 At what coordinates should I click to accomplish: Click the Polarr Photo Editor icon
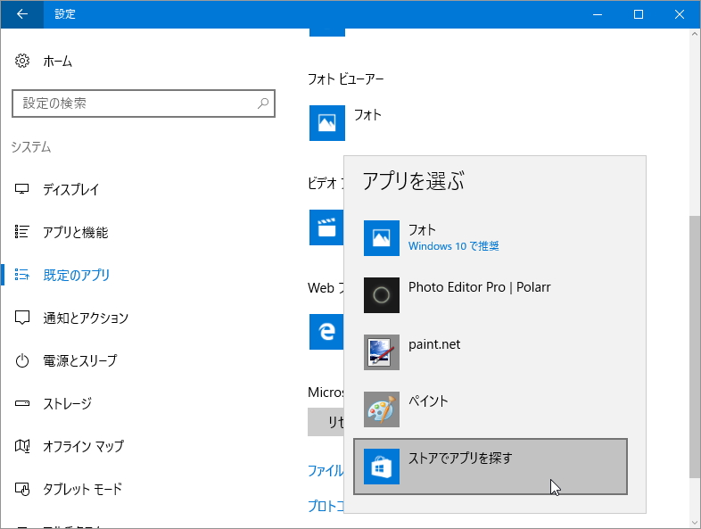click(x=382, y=295)
